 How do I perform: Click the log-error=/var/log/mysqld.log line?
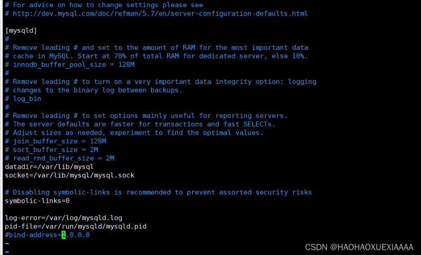(63, 218)
